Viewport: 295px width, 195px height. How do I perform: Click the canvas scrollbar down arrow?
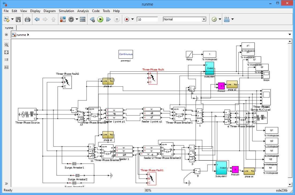(290, 185)
